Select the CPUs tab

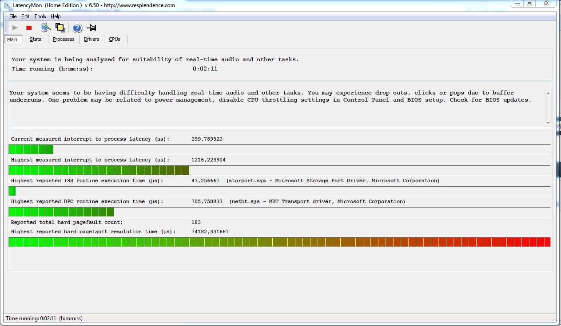coord(115,39)
